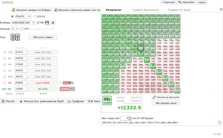This screenshot has width=223, height=138.
Task: Adjust the SB 73% range slider
Action: 68,83
